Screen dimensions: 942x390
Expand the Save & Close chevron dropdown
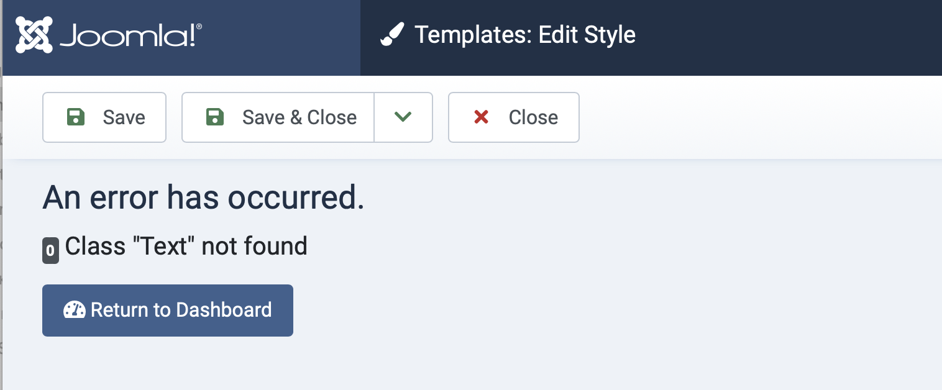(x=403, y=117)
